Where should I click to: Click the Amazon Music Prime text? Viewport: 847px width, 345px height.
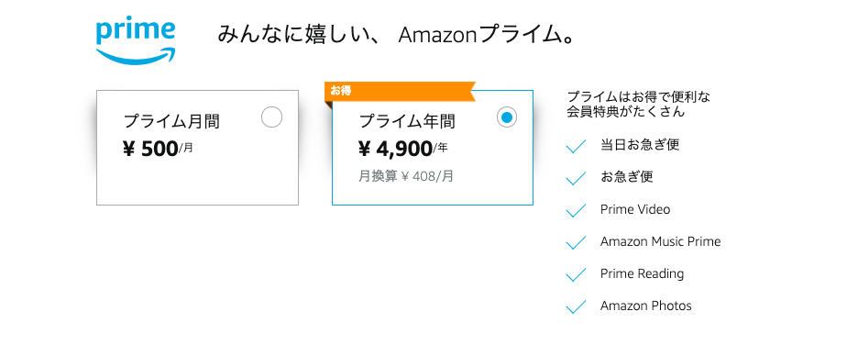[661, 241]
